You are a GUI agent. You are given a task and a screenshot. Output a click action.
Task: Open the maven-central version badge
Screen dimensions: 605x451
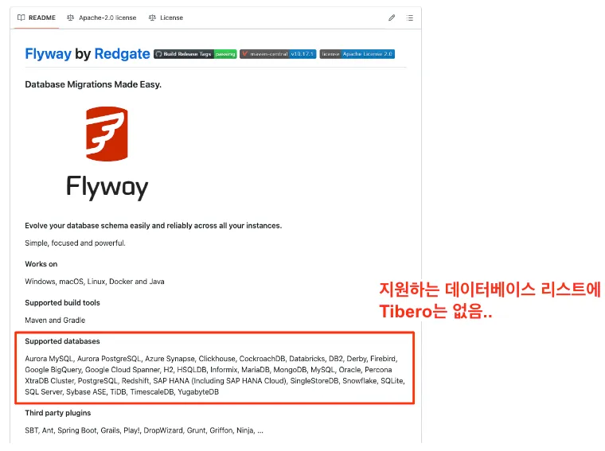click(x=278, y=54)
